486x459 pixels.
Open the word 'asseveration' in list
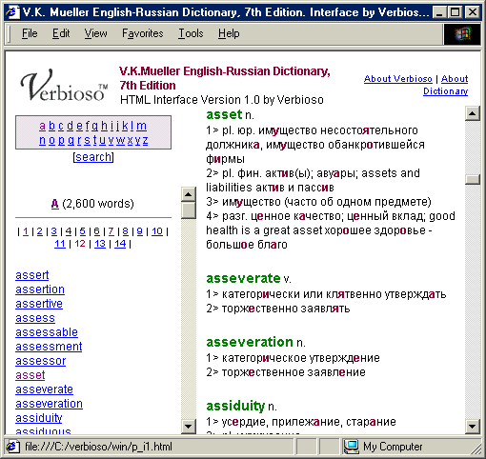[50, 404]
